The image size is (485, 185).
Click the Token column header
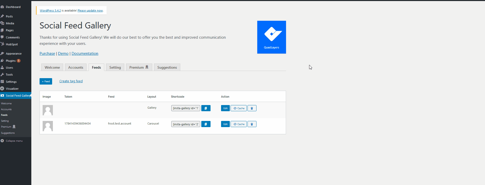coord(68,97)
